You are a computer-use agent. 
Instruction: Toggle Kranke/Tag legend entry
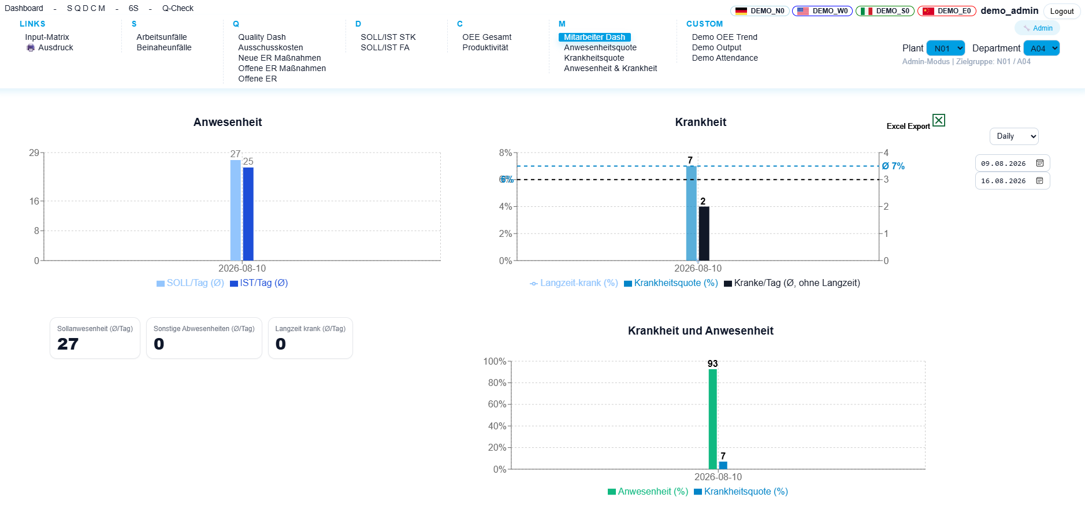coord(792,283)
